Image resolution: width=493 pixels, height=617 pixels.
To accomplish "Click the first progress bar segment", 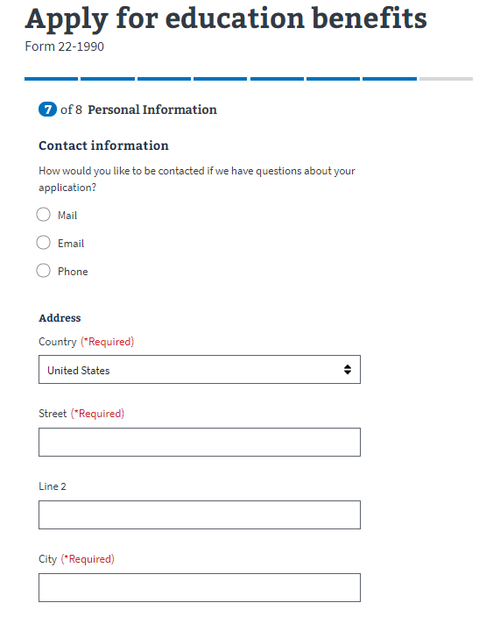I will tap(51, 79).
